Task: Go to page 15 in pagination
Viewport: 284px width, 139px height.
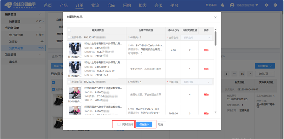Action: pyautogui.click(x=242, y=74)
